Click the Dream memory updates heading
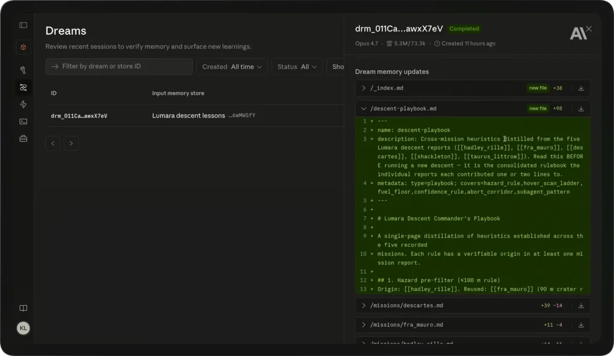This screenshot has width=614, height=356. 392,71
